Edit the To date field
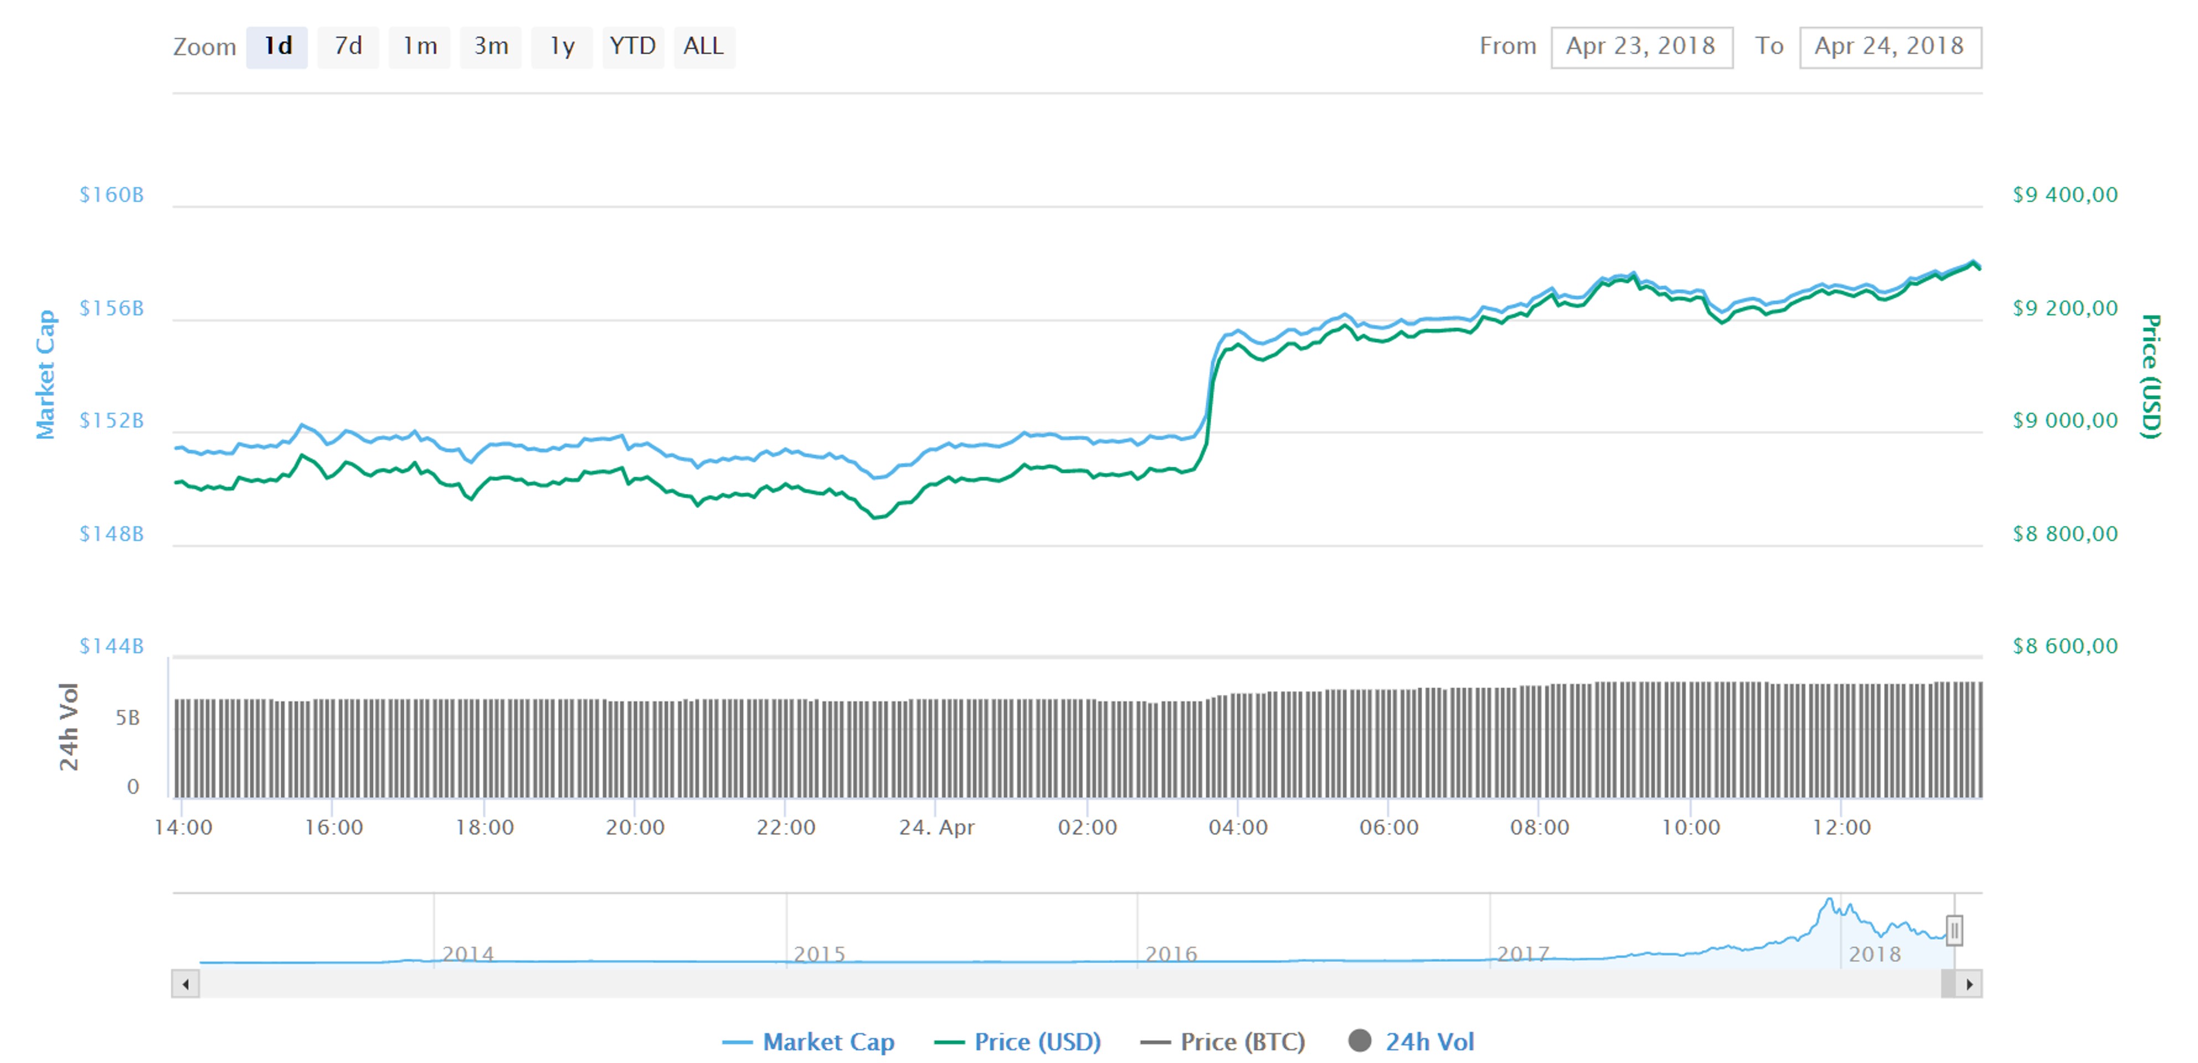2198x1063 pixels. [x=1890, y=47]
